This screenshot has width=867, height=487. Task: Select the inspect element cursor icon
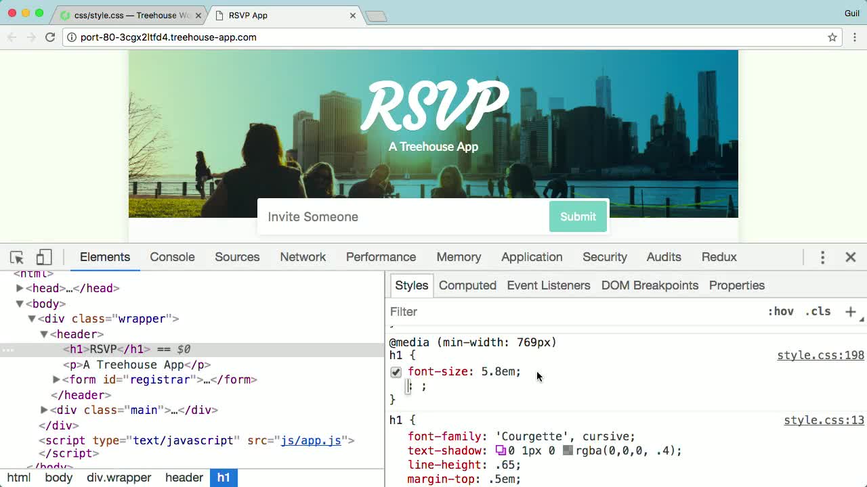(16, 257)
